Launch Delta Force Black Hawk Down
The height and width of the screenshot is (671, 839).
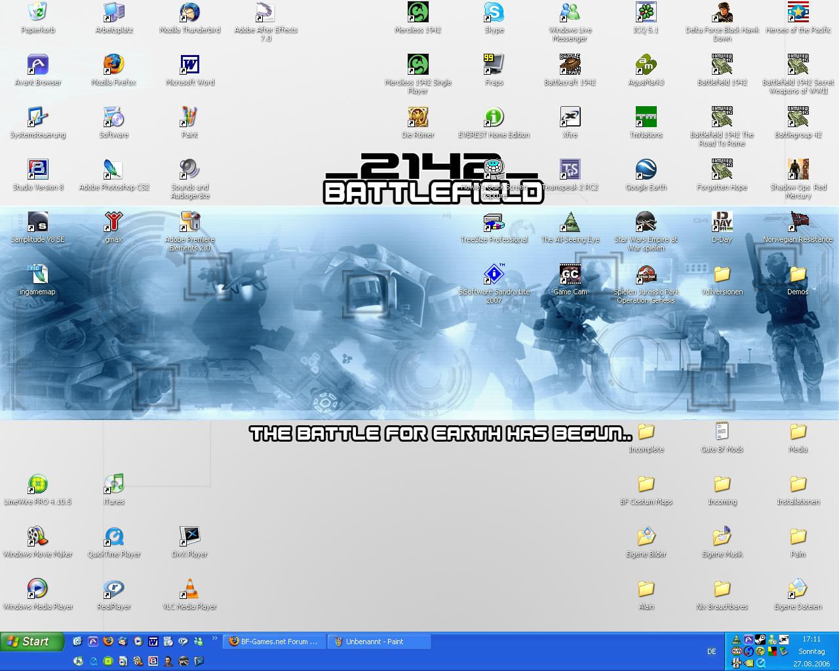722,12
